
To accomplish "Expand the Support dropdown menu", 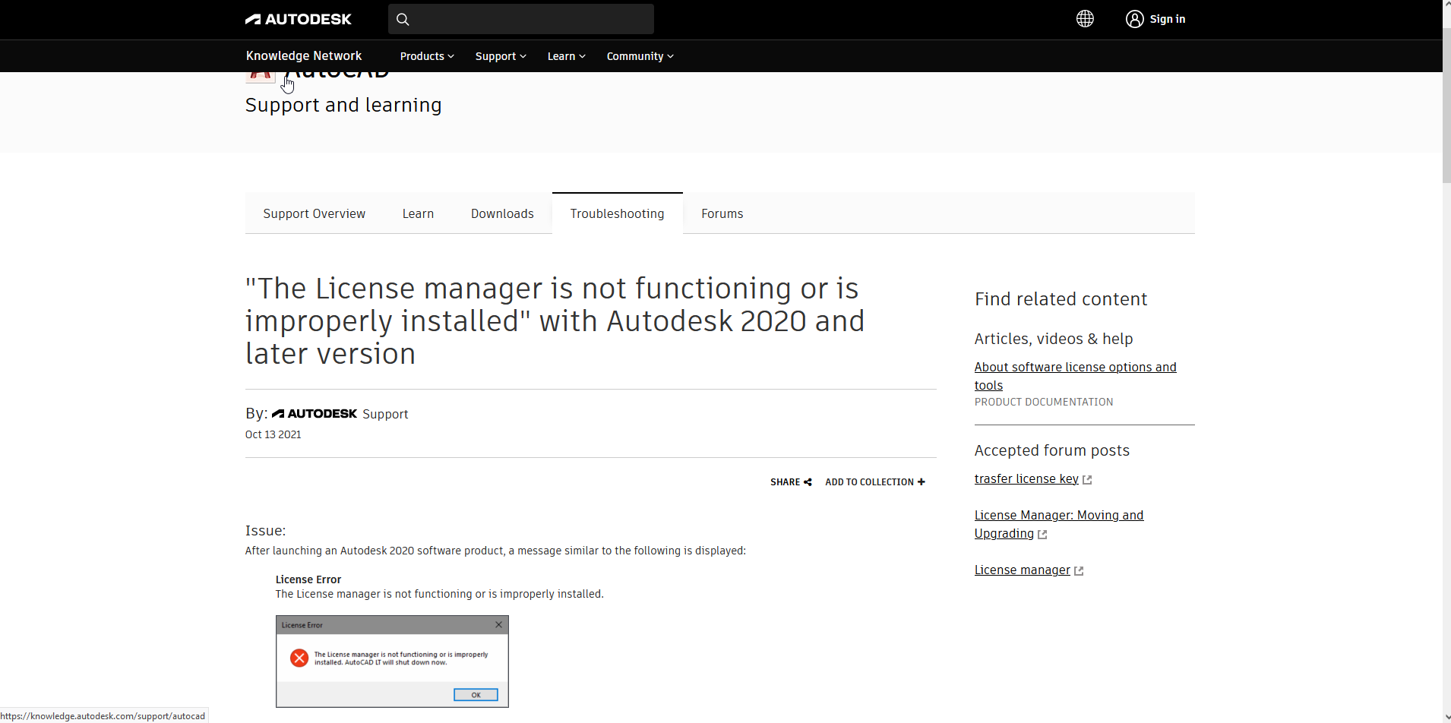I will coord(501,56).
